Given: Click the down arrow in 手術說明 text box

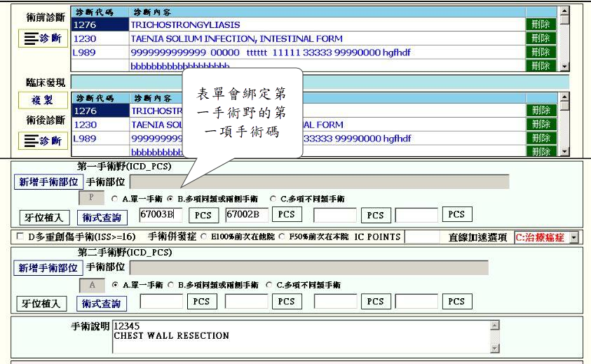Looking at the screenshot, I should 496,348.
